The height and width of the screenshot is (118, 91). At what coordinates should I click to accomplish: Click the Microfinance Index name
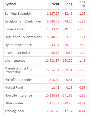coord(19,80)
